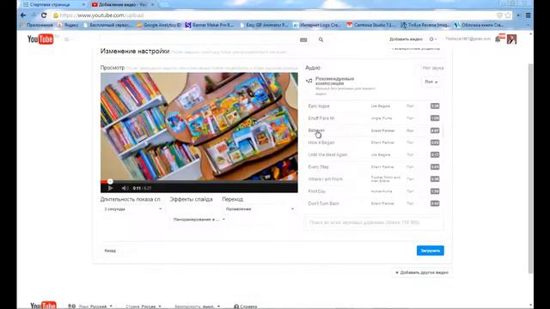The height and width of the screenshot is (309, 550).
Task: Click the search magnifier icon
Action: pyautogui.click(x=321, y=39)
